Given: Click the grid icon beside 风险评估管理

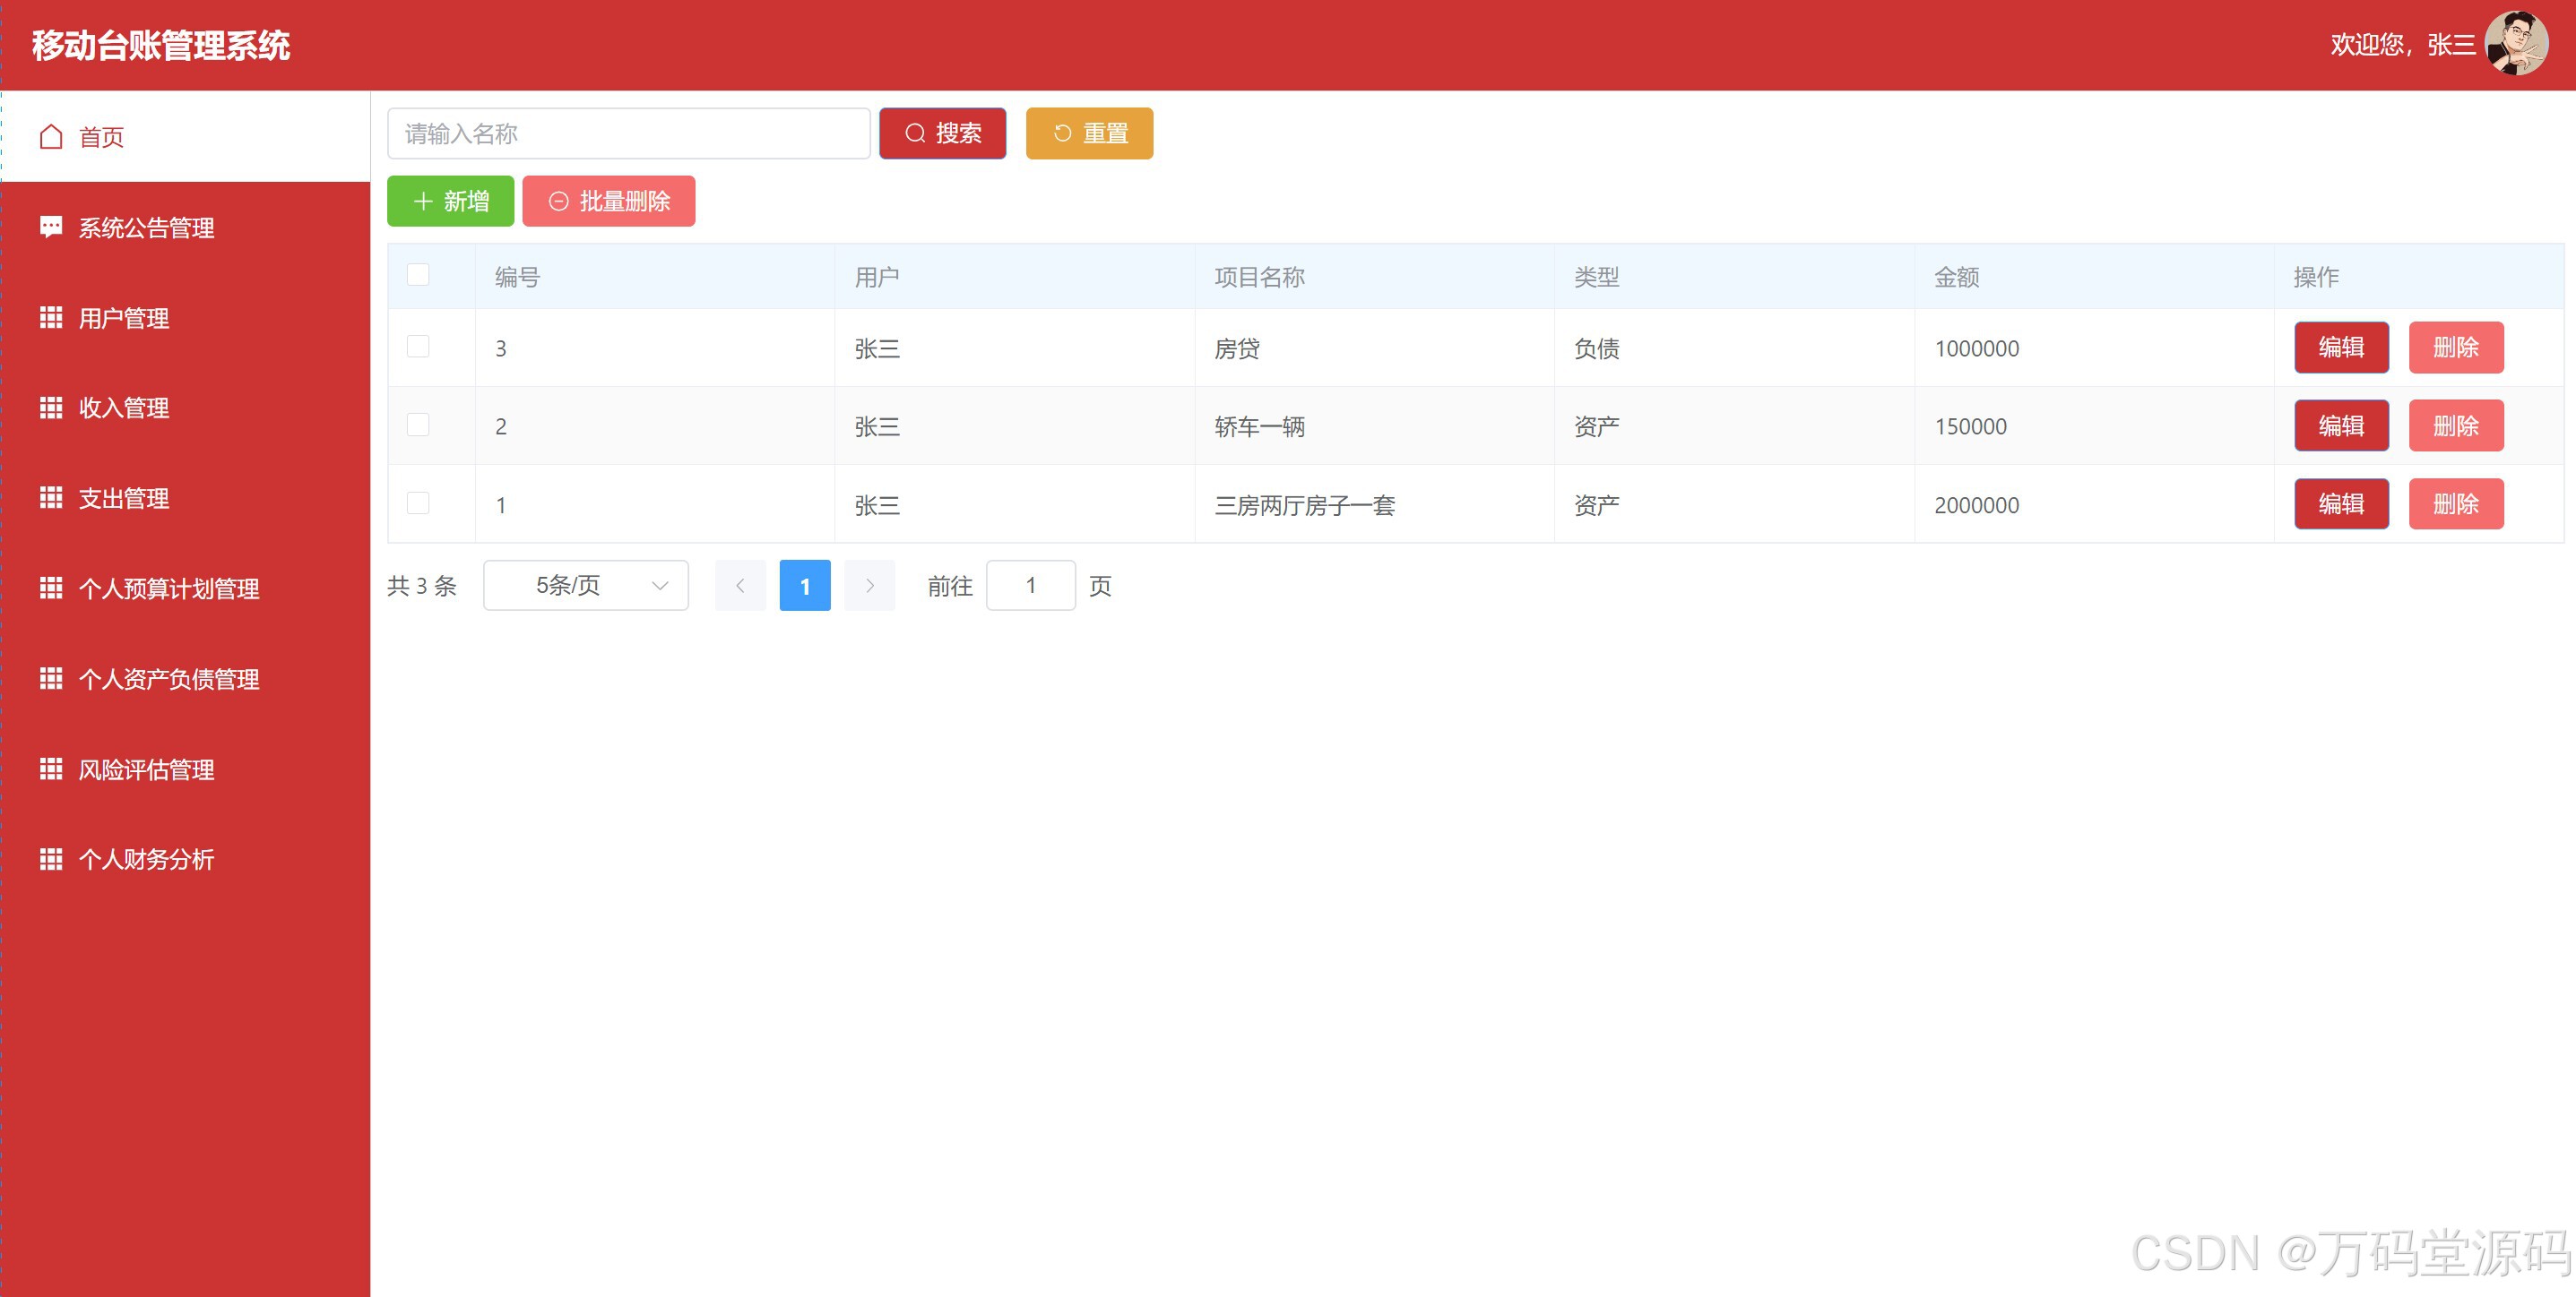Looking at the screenshot, I should 51,769.
